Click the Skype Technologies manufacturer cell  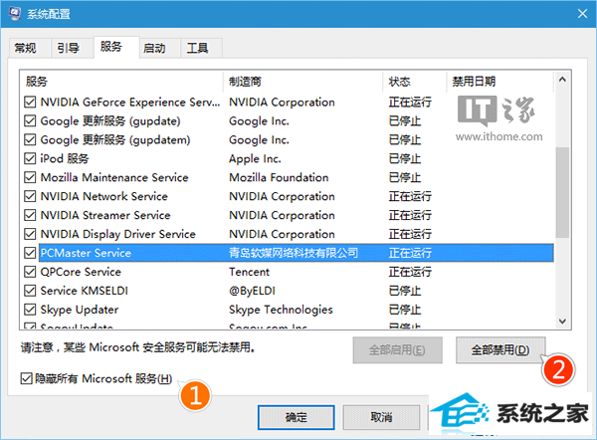coord(281,310)
